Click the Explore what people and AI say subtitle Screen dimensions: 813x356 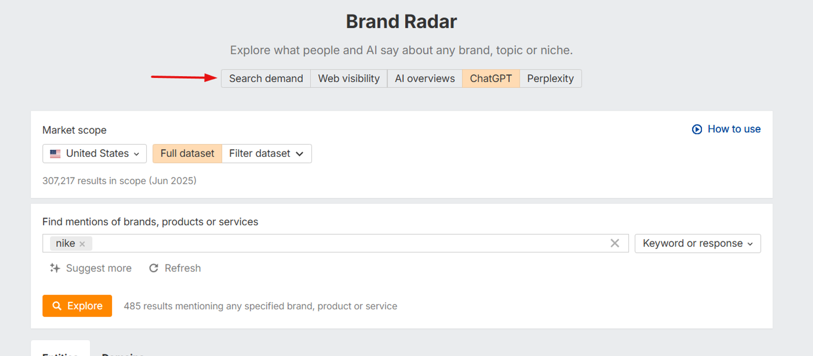(401, 50)
